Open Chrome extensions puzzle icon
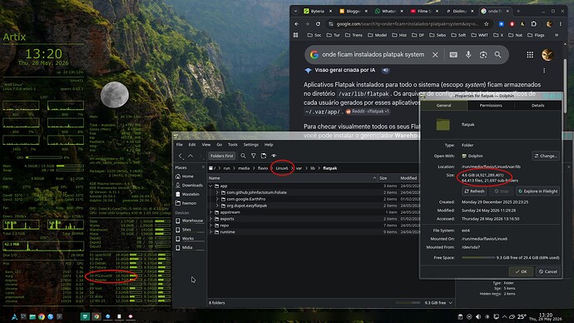574x323 pixels. 534,24
